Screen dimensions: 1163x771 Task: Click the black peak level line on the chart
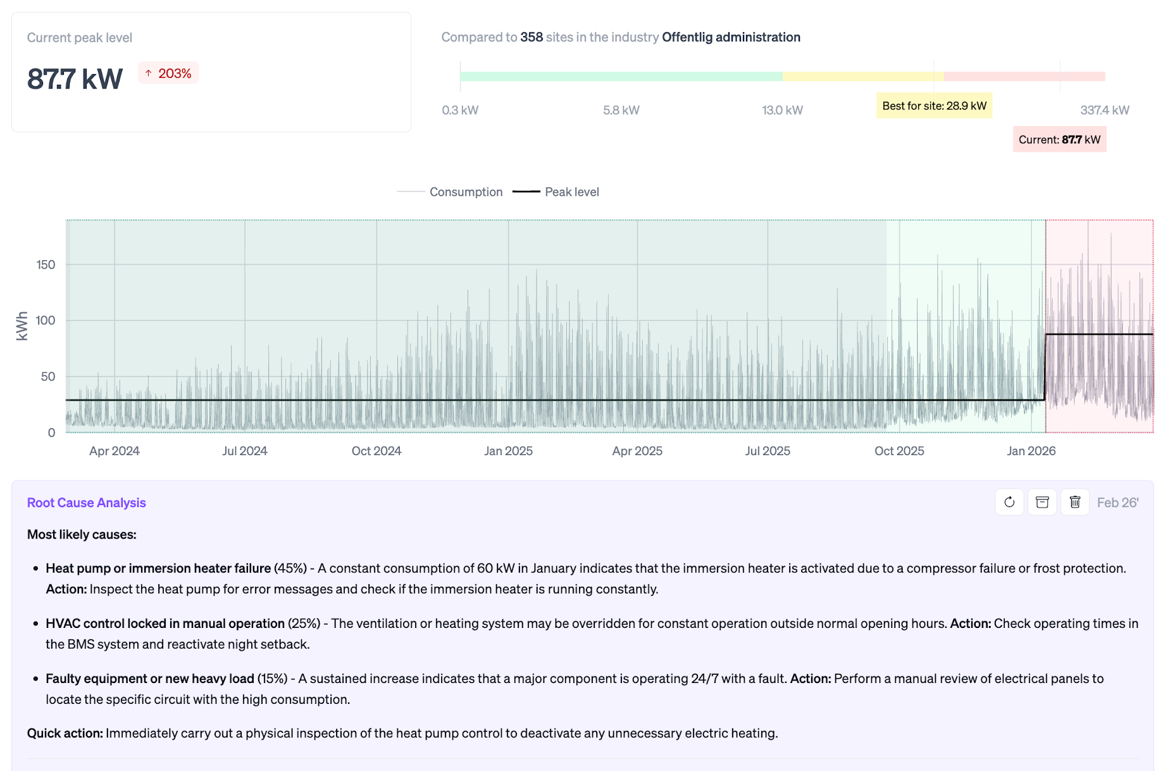tap(506, 400)
